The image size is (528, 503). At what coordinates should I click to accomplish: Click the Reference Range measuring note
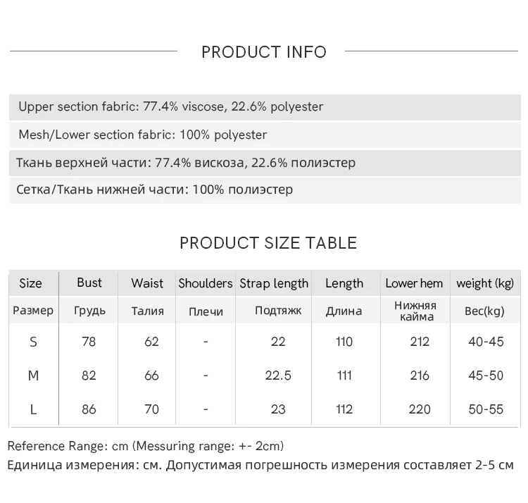(146, 446)
